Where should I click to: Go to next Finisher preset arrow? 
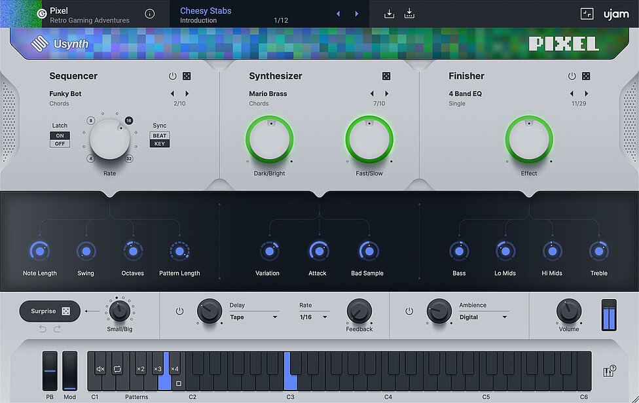pyautogui.click(x=587, y=94)
